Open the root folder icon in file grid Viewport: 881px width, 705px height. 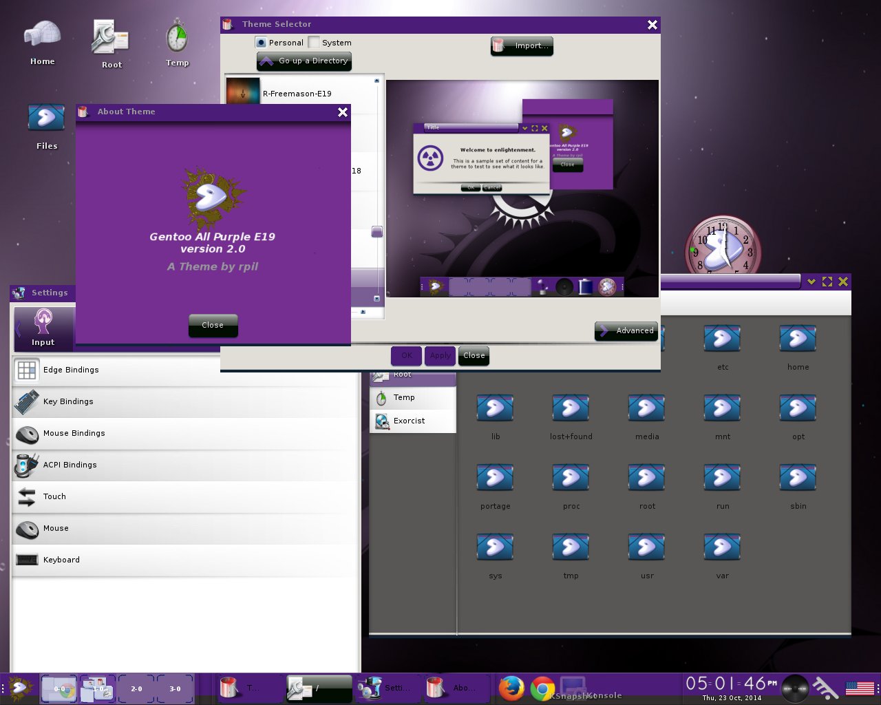click(646, 477)
